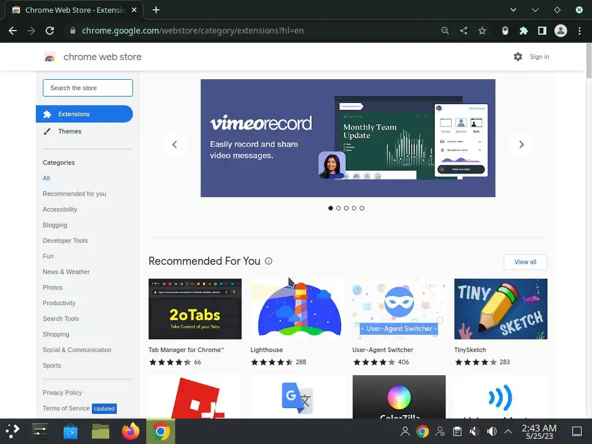The image size is (592, 444).
Task: Open the ColorZilla extension thumbnail
Action: [x=399, y=397]
